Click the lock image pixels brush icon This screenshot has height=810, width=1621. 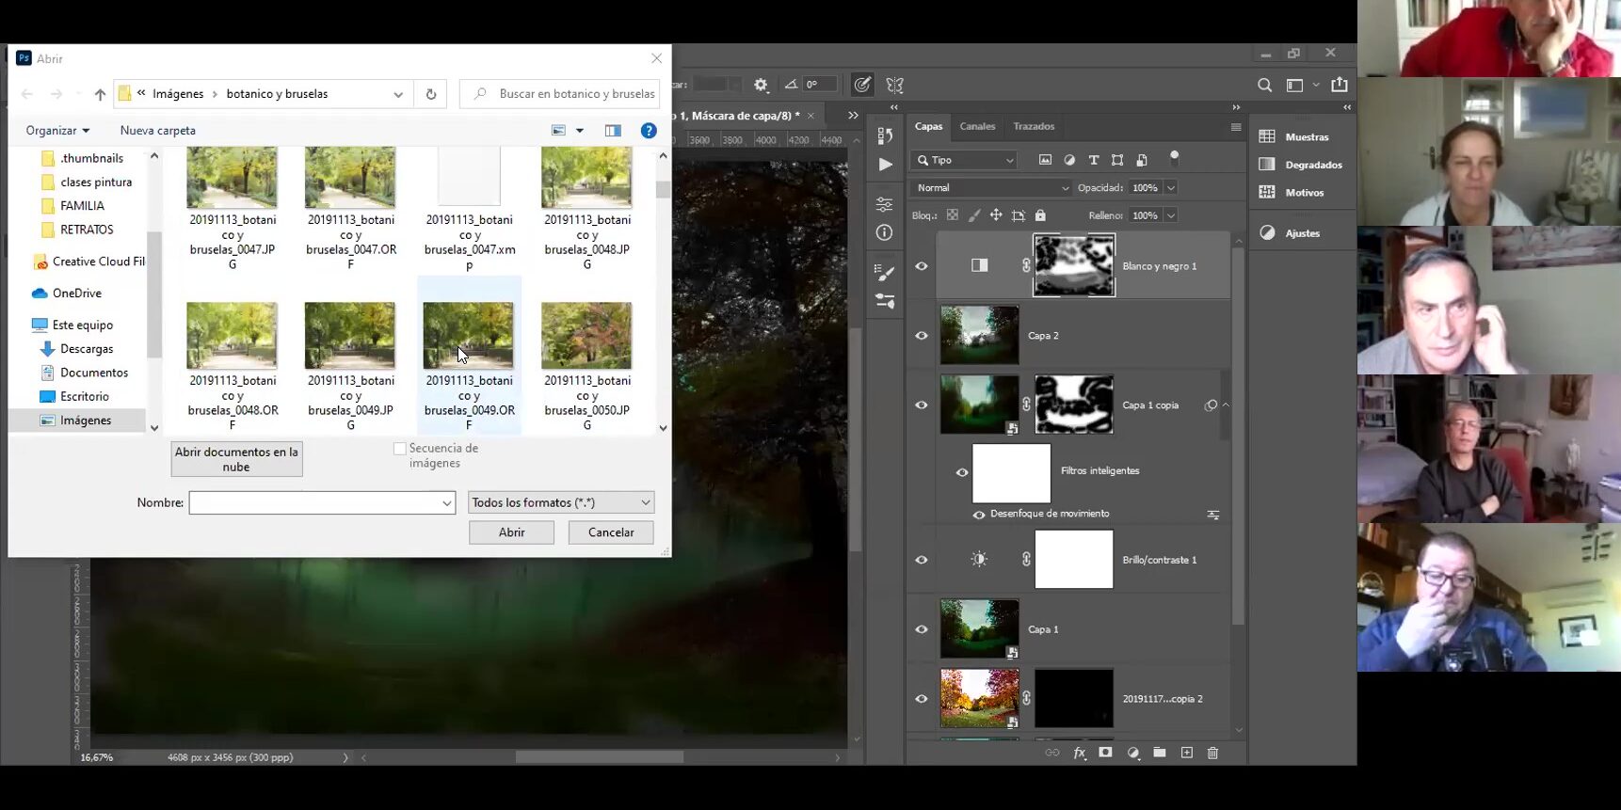974,215
